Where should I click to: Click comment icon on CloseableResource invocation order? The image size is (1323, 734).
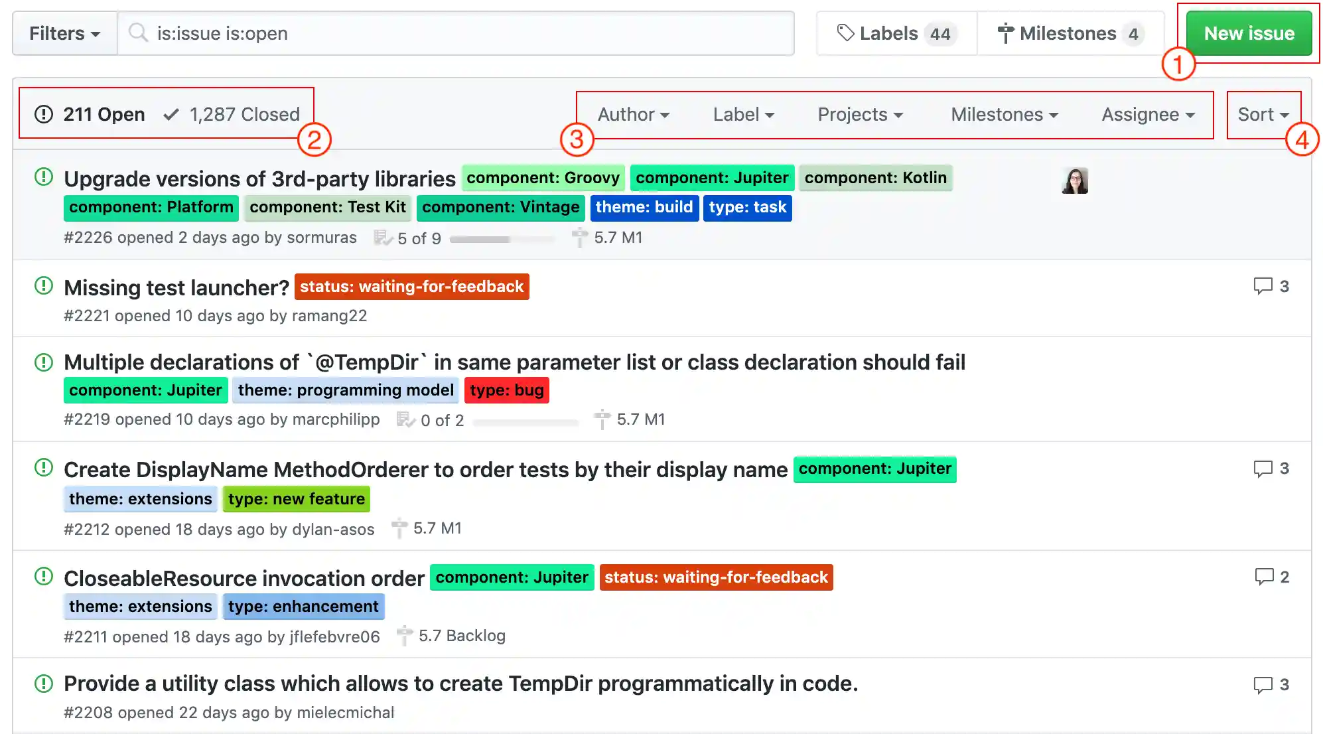pos(1263,577)
